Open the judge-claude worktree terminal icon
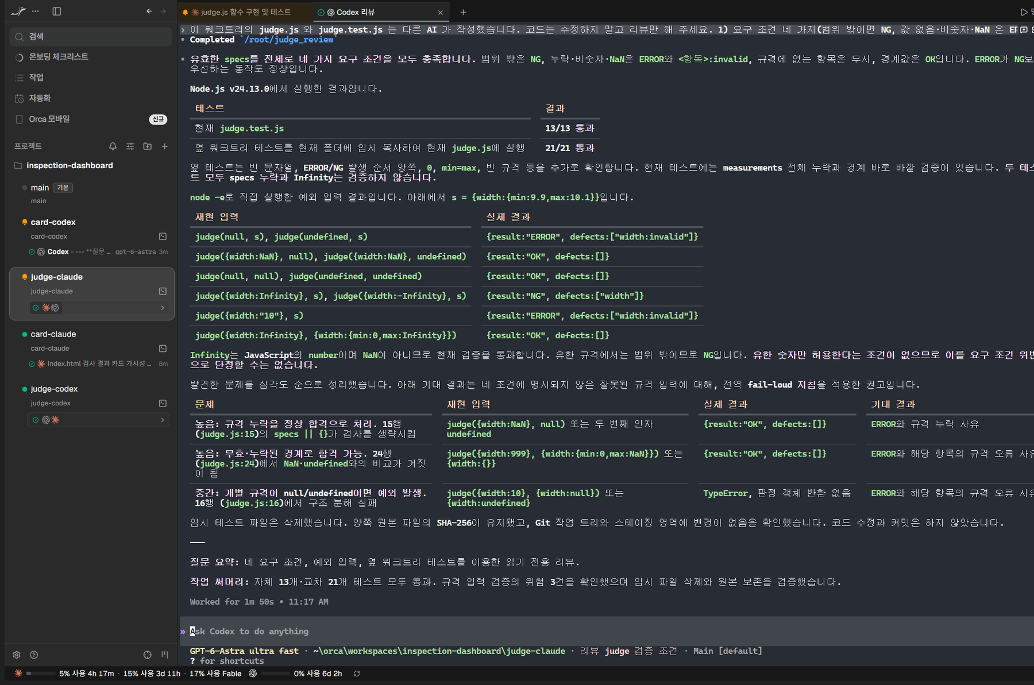1034x685 pixels. point(163,291)
